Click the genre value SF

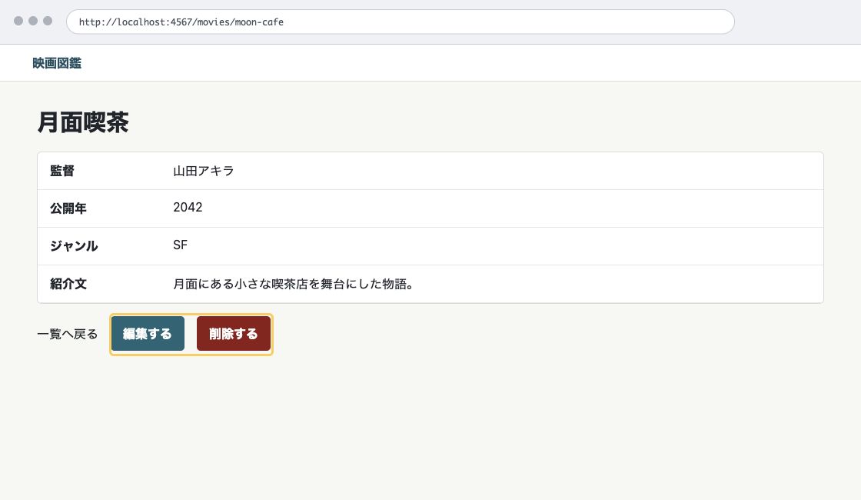[180, 245]
